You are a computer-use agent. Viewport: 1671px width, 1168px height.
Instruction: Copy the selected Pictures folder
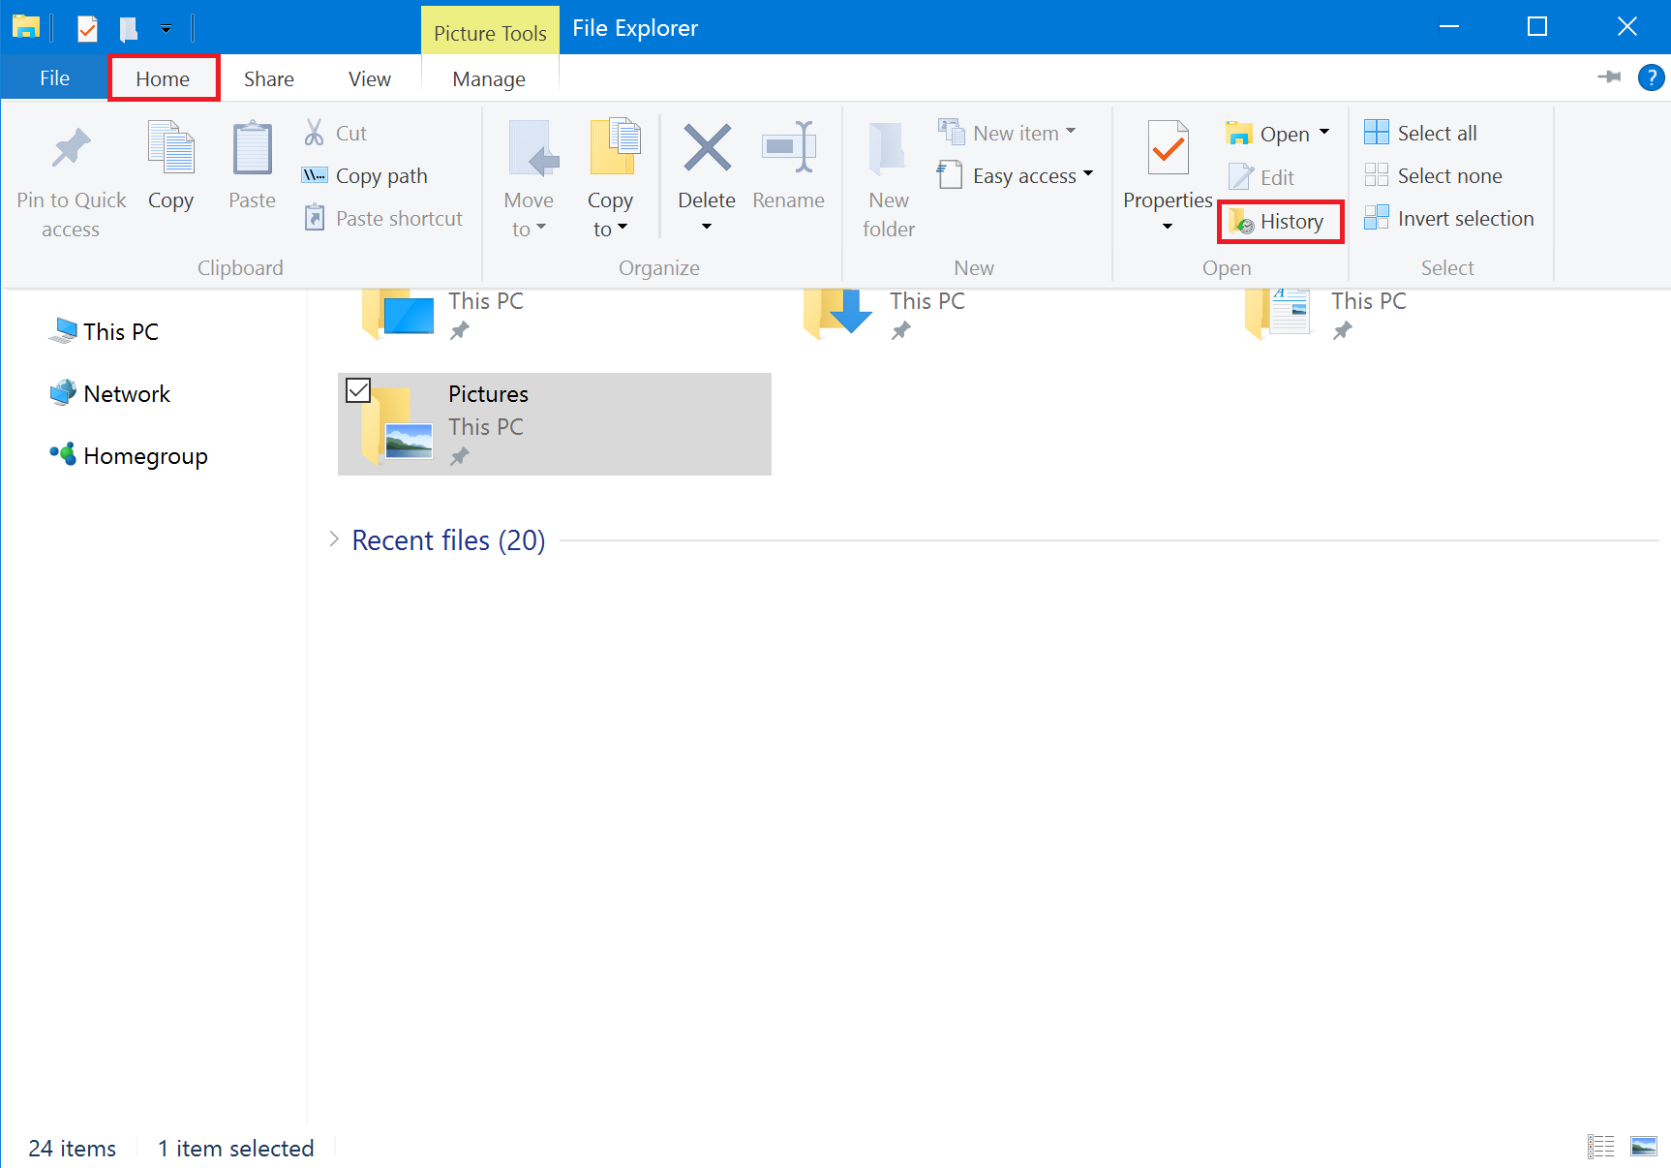(x=170, y=169)
